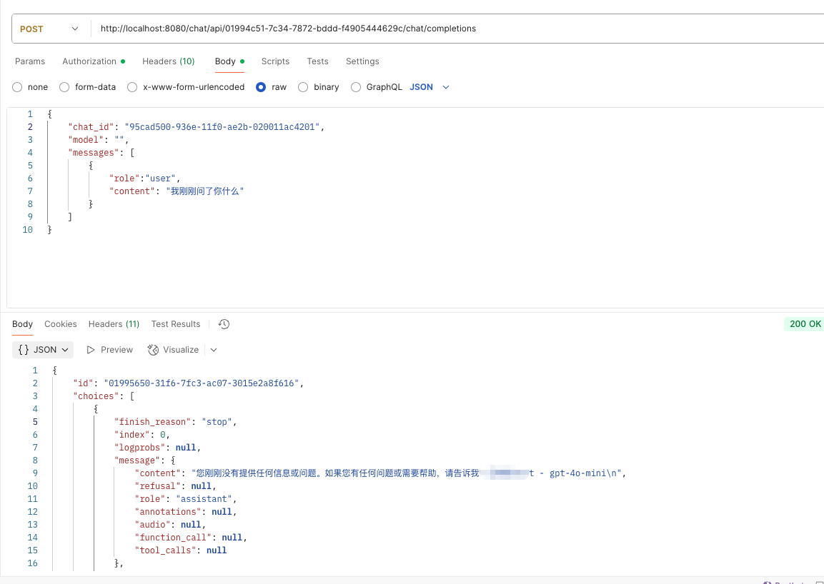824x584 pixels.
Task: Select the form-data radio option
Action: (64, 87)
